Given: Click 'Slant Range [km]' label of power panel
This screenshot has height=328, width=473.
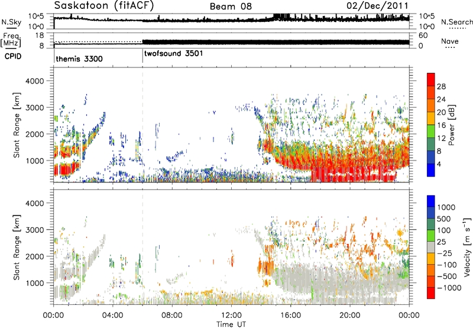Looking at the screenshot, I should (17, 125).
